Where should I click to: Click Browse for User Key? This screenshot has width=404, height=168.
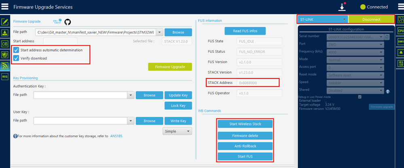pos(150,121)
